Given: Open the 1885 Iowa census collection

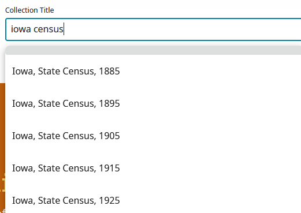Looking at the screenshot, I should point(66,71).
